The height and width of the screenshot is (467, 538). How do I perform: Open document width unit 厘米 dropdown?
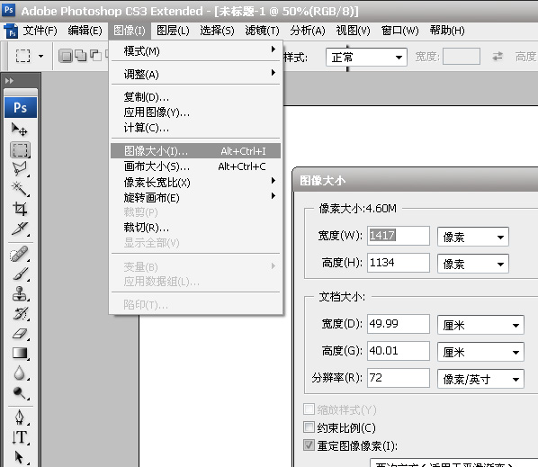point(480,325)
